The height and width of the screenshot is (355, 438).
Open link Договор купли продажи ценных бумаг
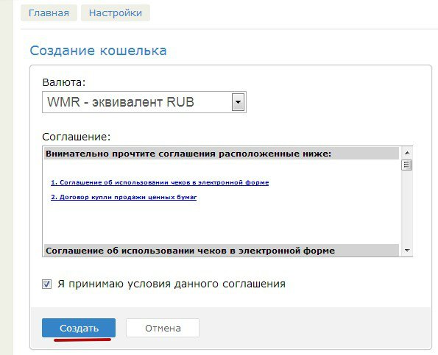pos(124,198)
